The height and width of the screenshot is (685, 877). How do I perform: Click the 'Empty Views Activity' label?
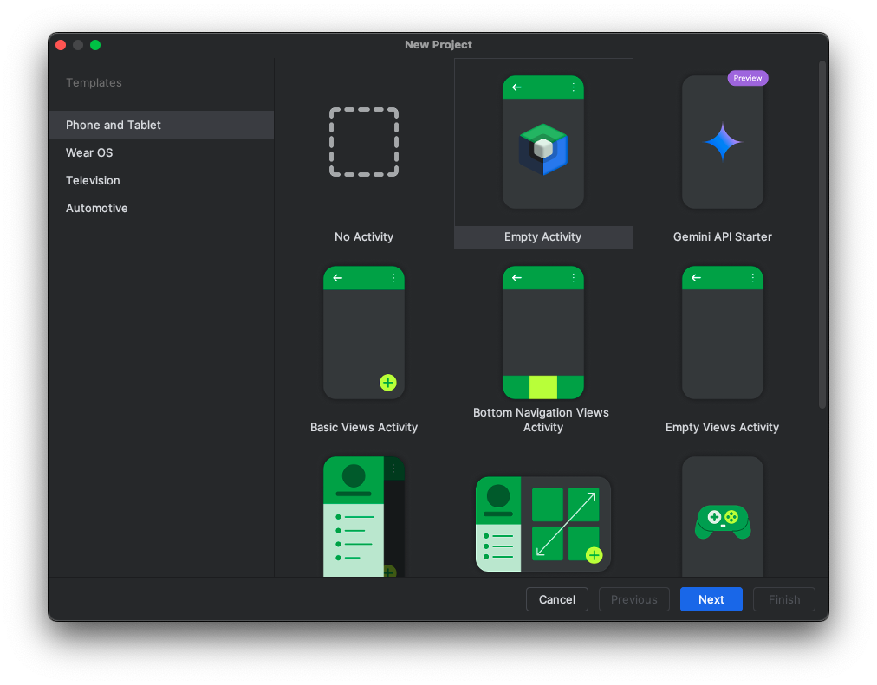click(x=722, y=428)
